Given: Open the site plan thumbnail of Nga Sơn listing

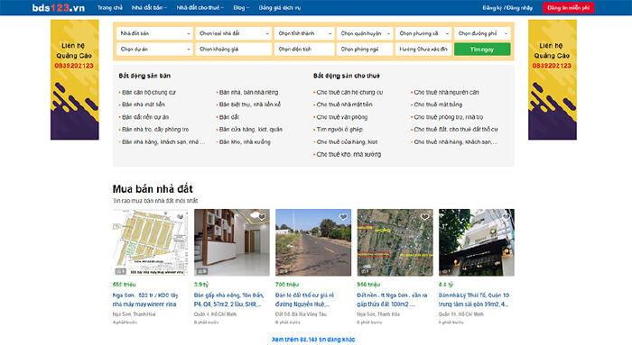Looking at the screenshot, I should [151, 242].
